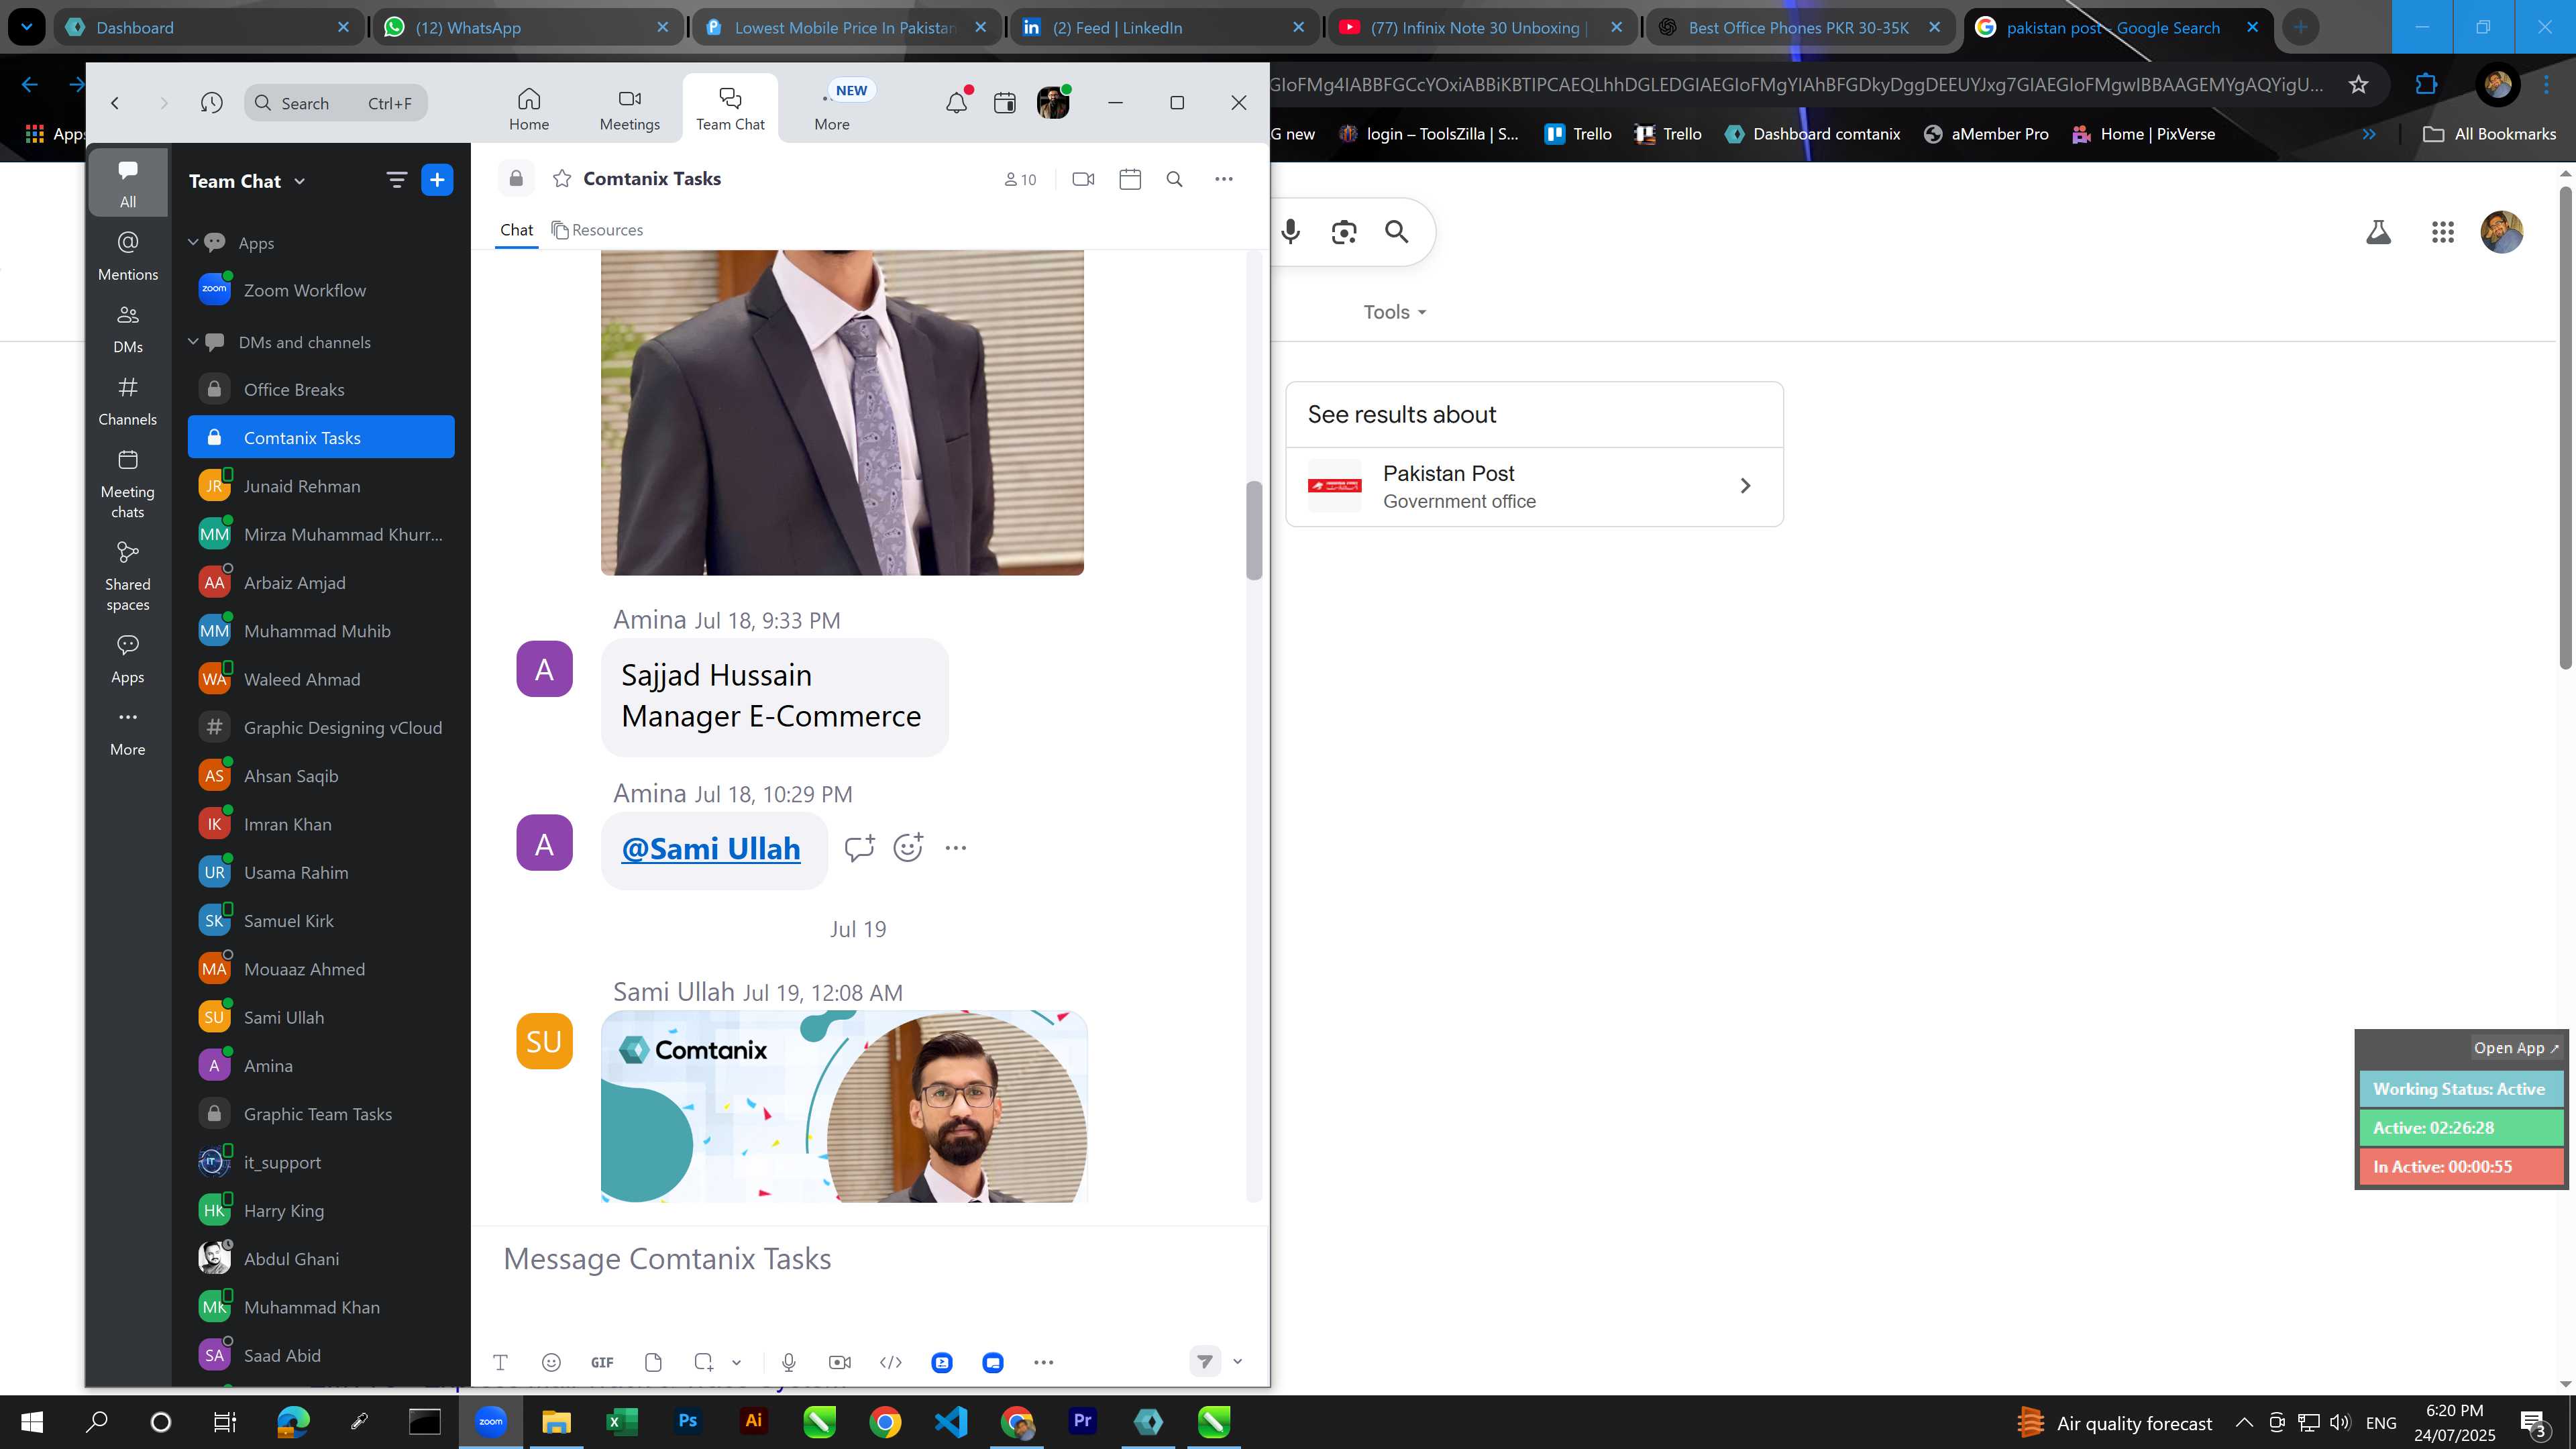This screenshot has width=2576, height=1449.
Task: Open Shared spaces in Zoom sidebar
Action: pyautogui.click(x=128, y=576)
